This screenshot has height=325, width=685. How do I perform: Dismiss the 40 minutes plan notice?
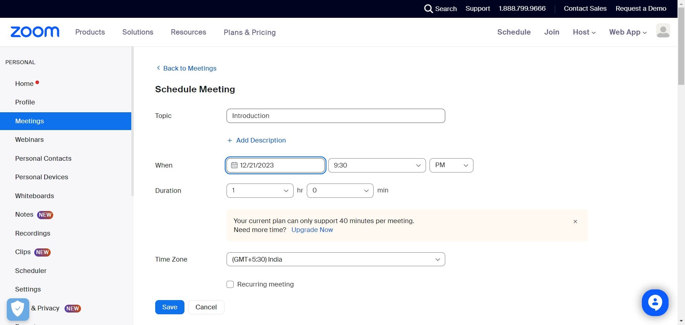tap(575, 221)
